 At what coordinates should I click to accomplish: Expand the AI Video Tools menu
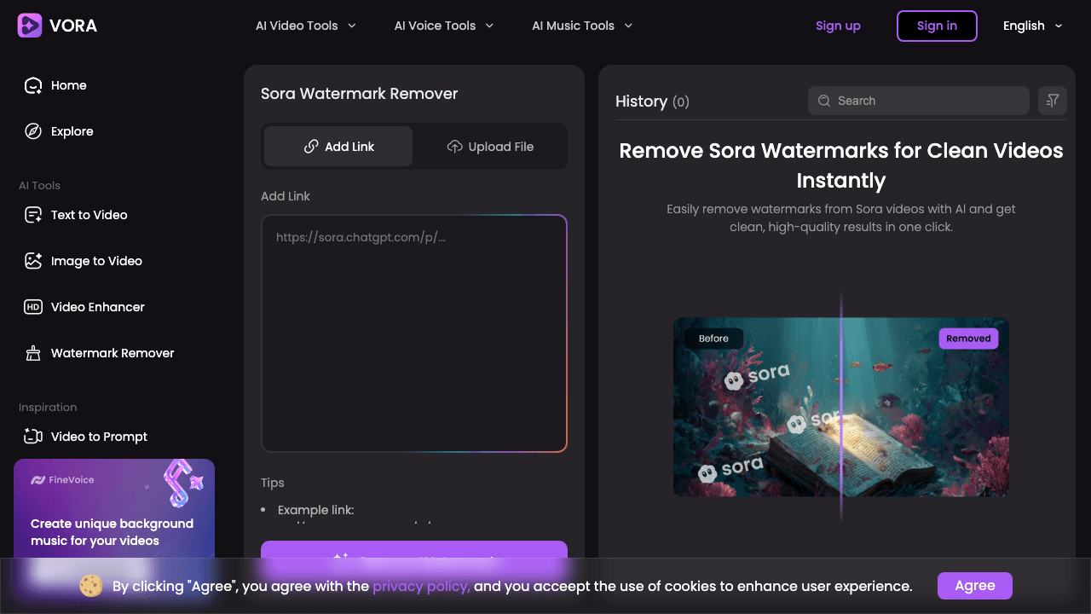(305, 26)
